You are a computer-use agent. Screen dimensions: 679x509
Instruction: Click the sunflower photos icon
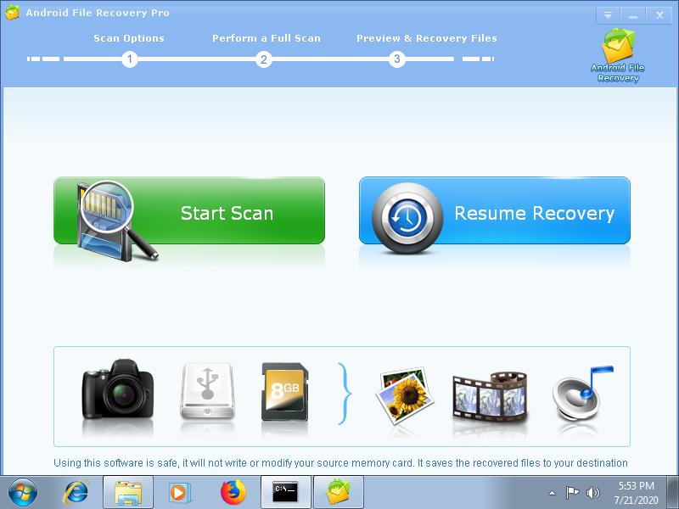pyautogui.click(x=405, y=394)
